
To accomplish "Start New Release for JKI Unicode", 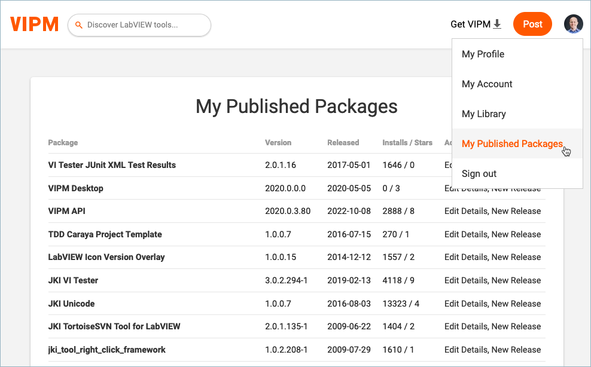I will click(518, 304).
